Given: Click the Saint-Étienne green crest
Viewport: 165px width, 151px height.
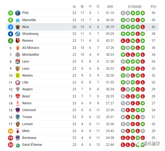Looking at the screenshot, I should tap(18, 145).
